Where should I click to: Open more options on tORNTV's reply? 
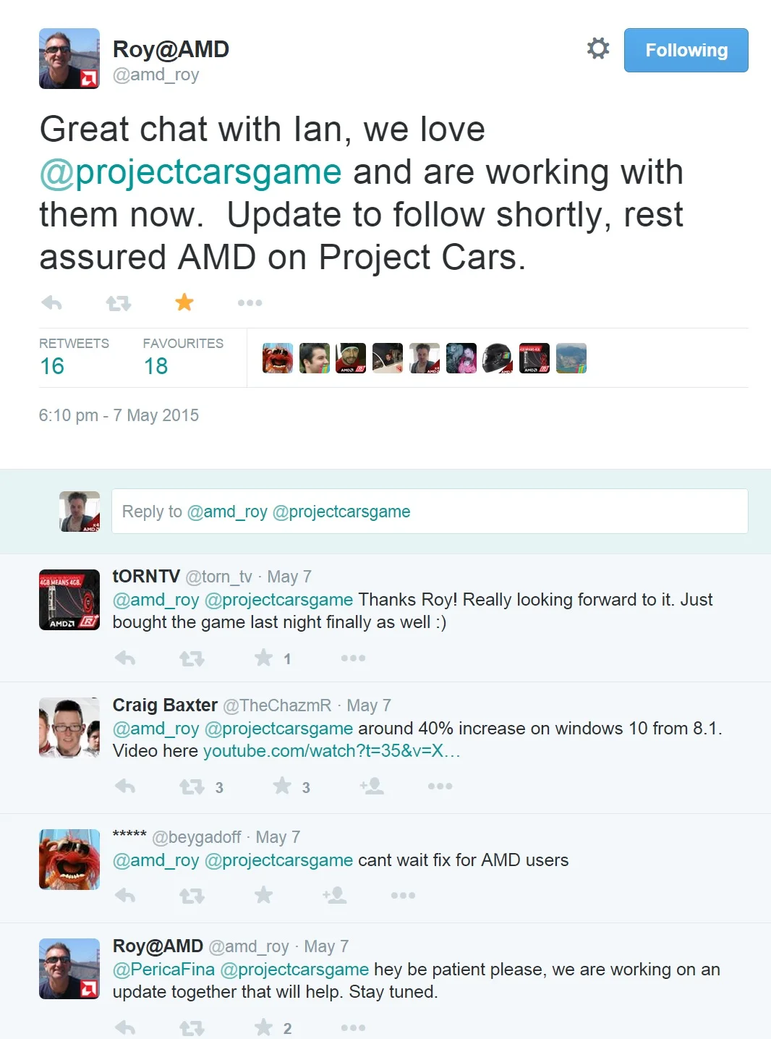coord(353,658)
